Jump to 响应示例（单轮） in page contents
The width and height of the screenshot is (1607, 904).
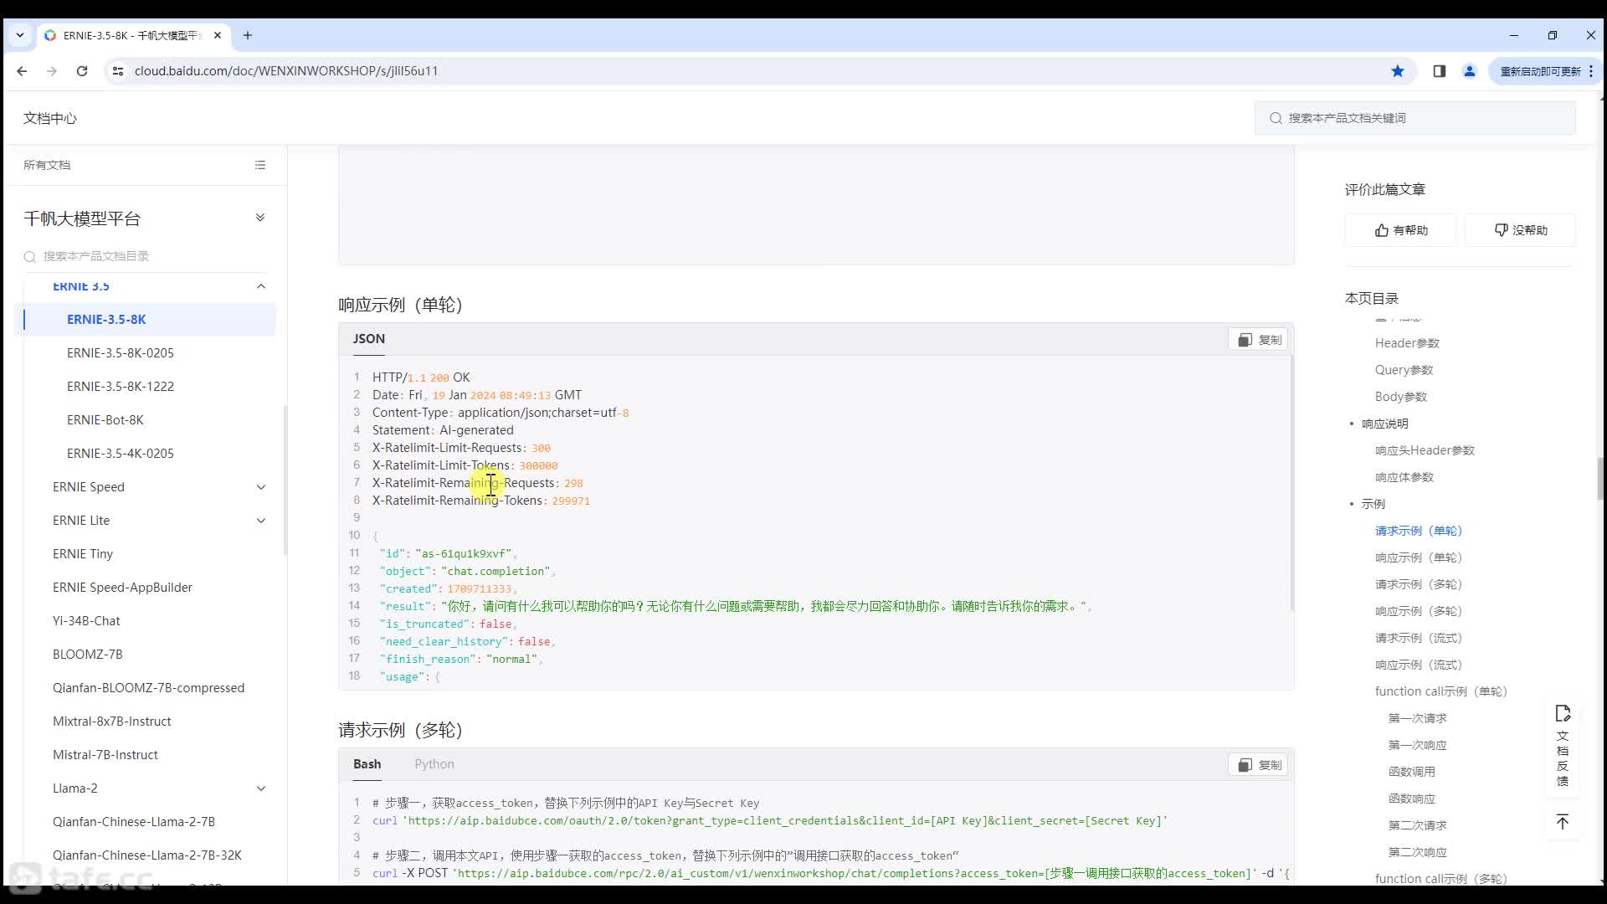click(1418, 557)
